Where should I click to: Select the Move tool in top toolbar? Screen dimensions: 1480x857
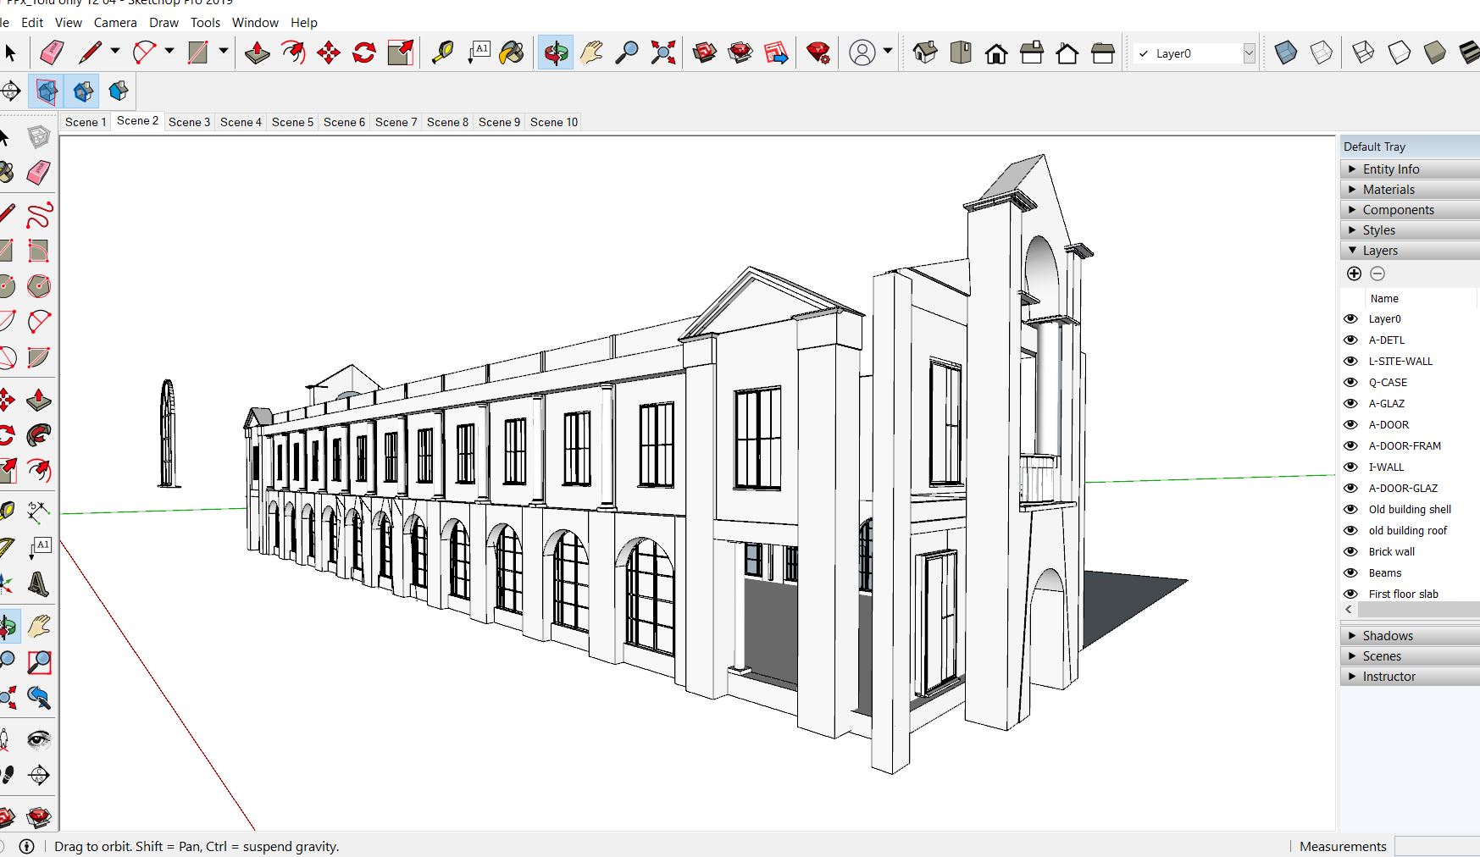[x=329, y=53]
